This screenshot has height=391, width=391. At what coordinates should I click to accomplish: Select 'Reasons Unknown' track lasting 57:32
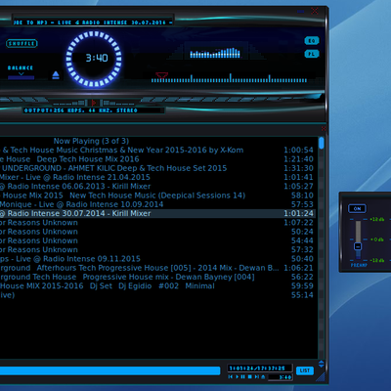(157, 250)
